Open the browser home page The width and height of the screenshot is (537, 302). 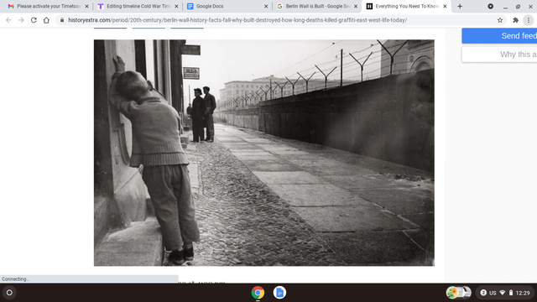tap(46, 20)
